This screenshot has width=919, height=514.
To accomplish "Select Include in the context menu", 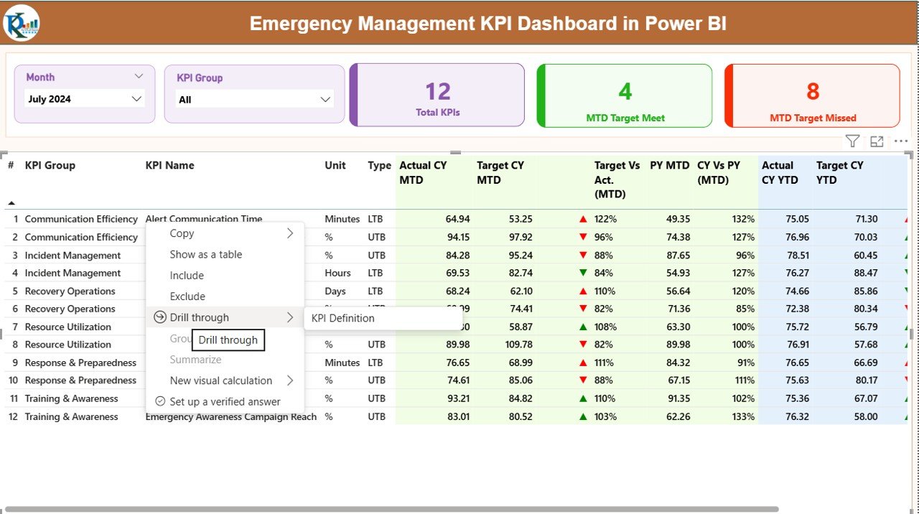I will point(187,275).
